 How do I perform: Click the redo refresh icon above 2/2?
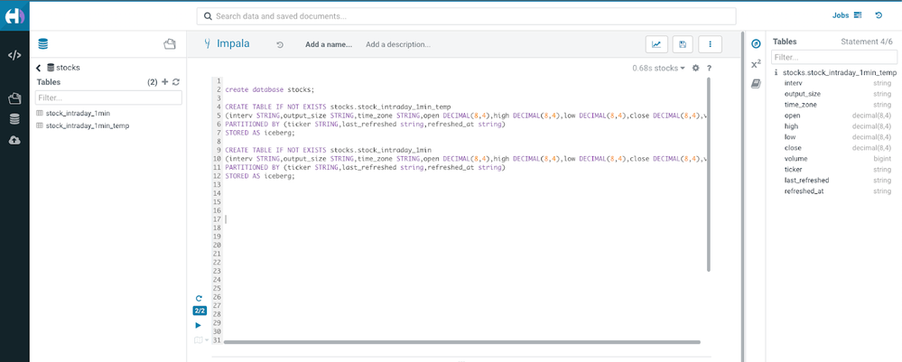pyautogui.click(x=199, y=298)
